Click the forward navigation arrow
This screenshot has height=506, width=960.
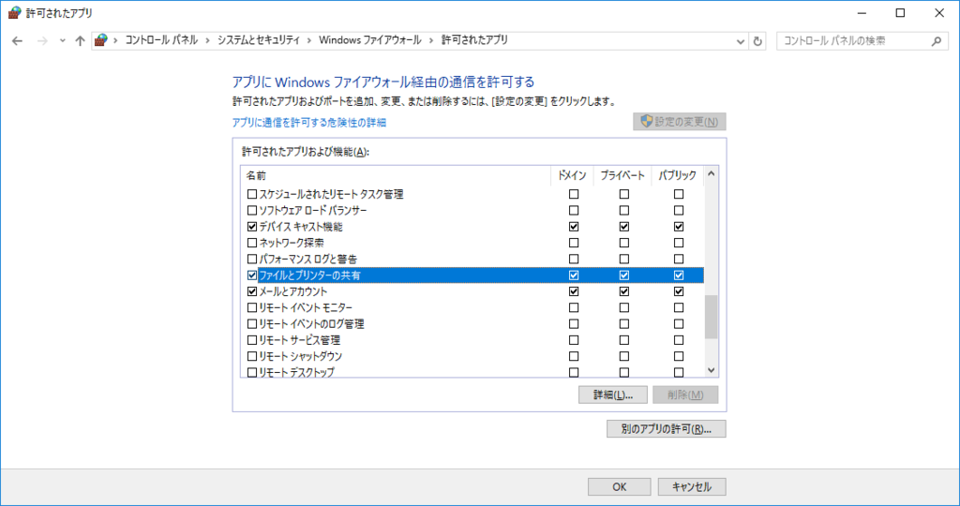[x=42, y=41]
